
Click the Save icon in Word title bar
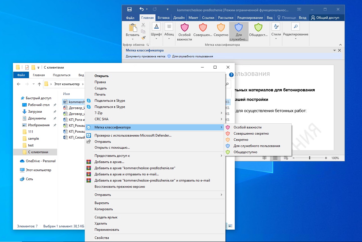pos(129,9)
